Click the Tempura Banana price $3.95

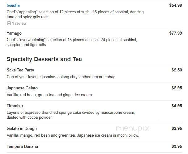(177, 147)
